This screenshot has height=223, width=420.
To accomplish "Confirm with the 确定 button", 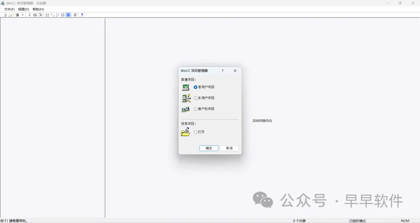I will point(209,148).
